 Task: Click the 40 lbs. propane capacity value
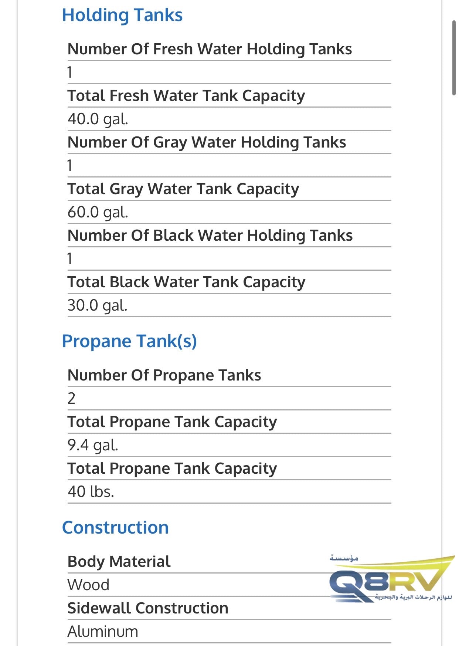click(91, 492)
